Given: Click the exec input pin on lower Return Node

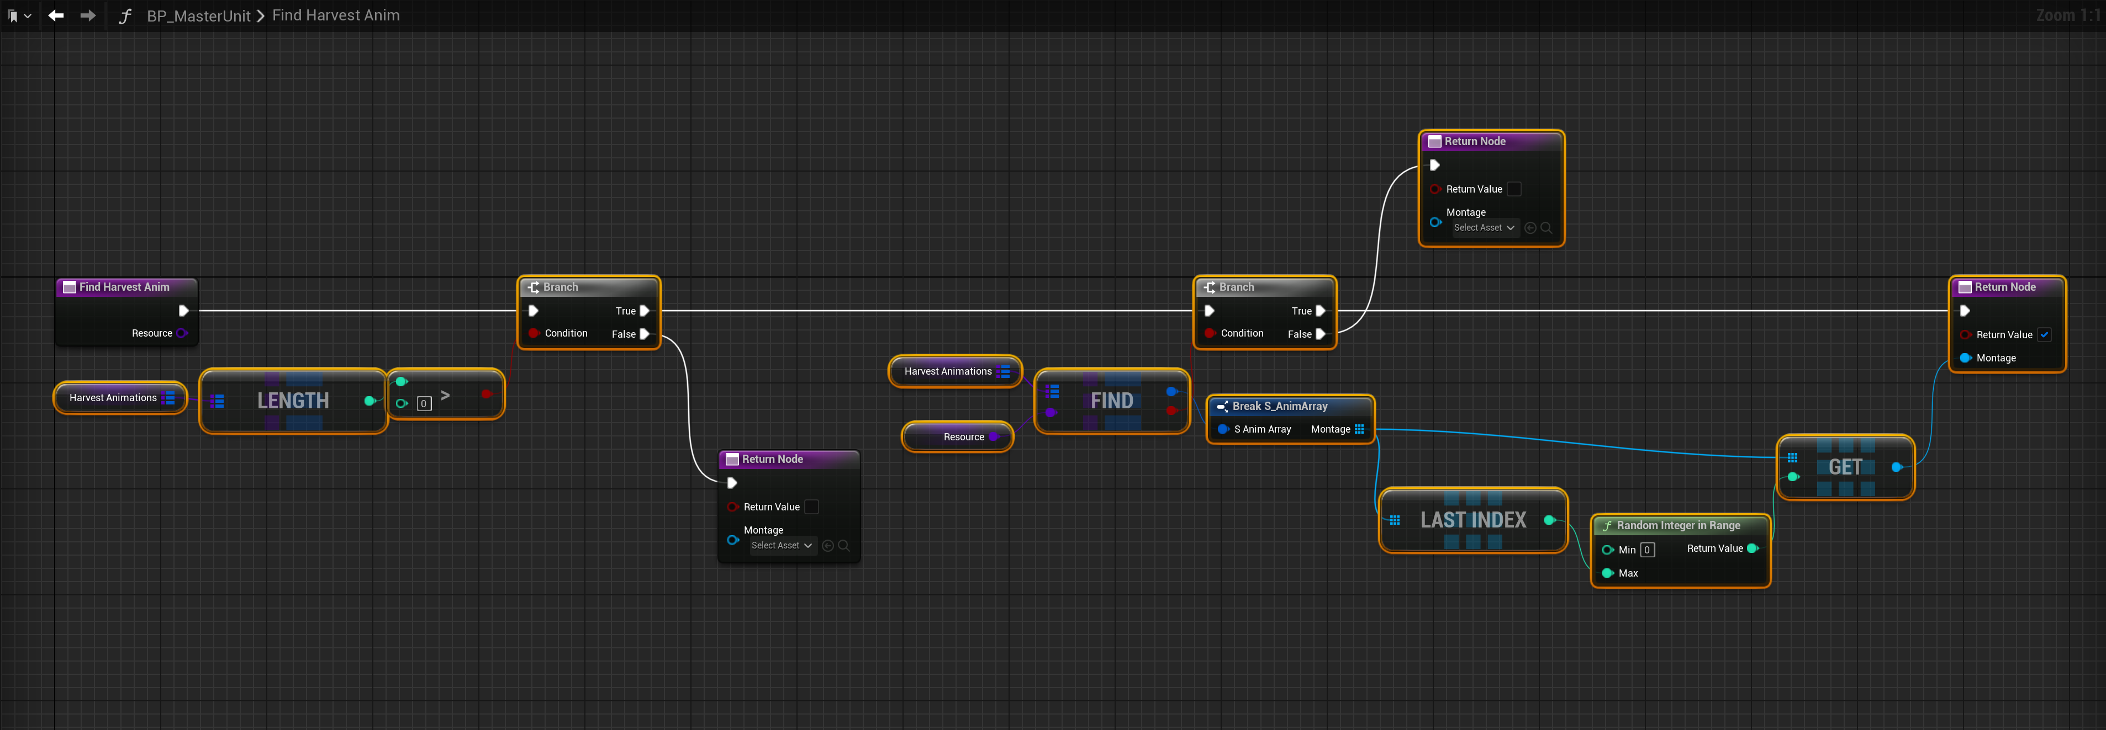Looking at the screenshot, I should pyautogui.click(x=732, y=483).
